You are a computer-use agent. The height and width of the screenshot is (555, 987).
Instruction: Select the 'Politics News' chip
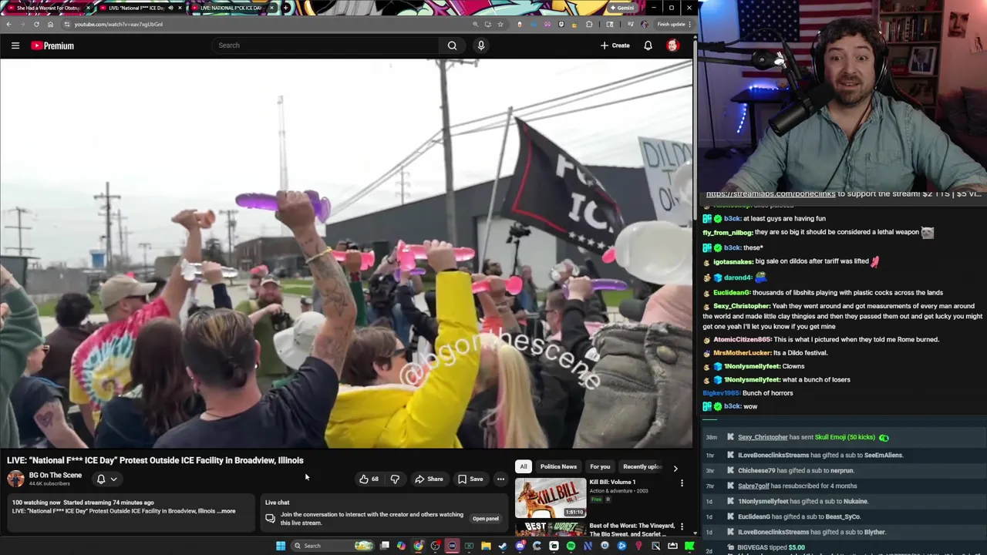click(558, 466)
